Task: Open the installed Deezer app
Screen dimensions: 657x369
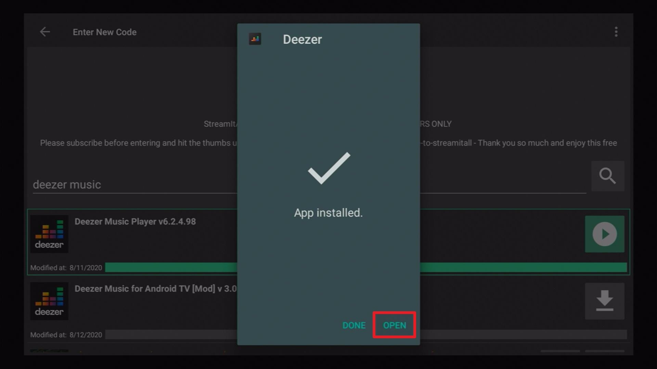Action: pos(395,325)
